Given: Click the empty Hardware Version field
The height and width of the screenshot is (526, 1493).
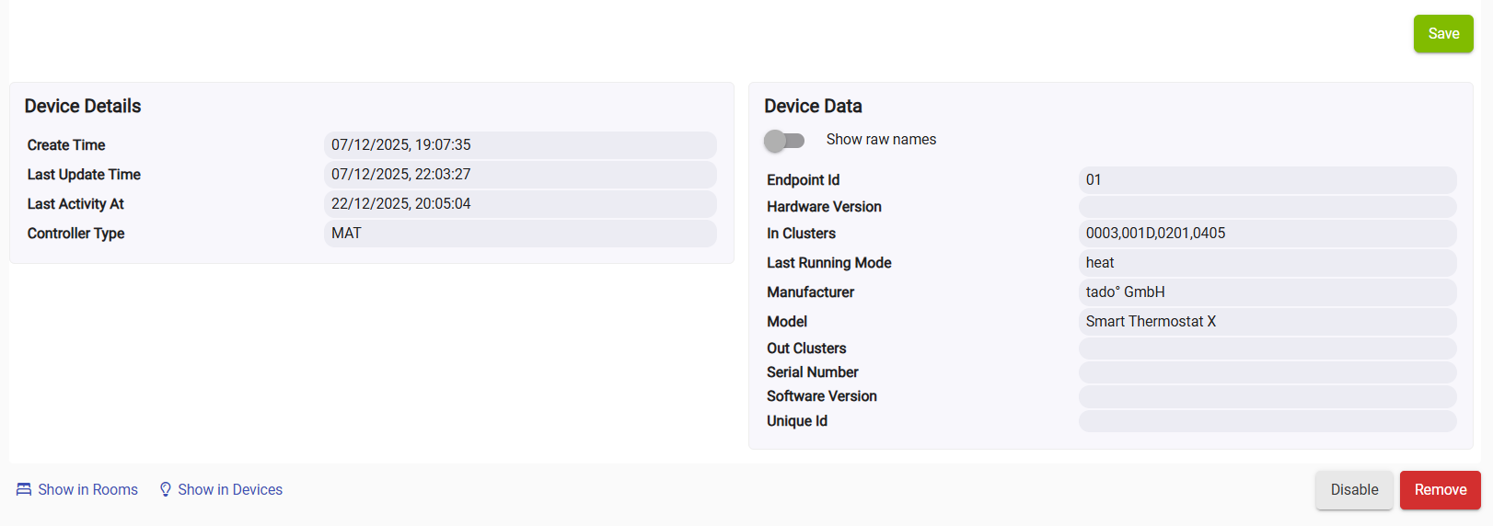Looking at the screenshot, I should [x=1267, y=207].
